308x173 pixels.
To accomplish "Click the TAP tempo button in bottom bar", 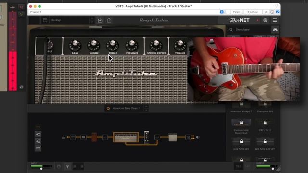I will (x=247, y=167).
